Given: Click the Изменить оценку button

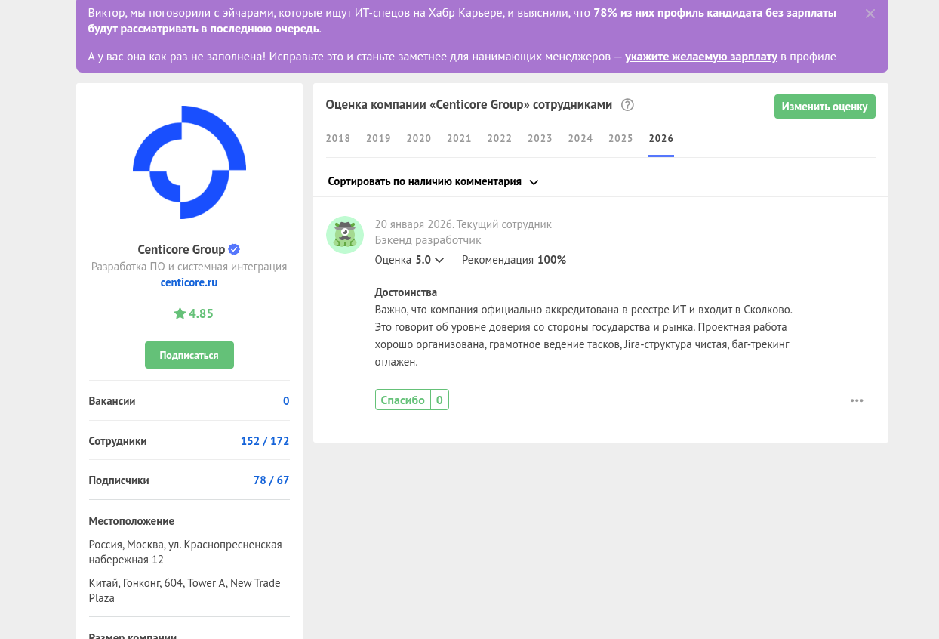Looking at the screenshot, I should click(825, 106).
